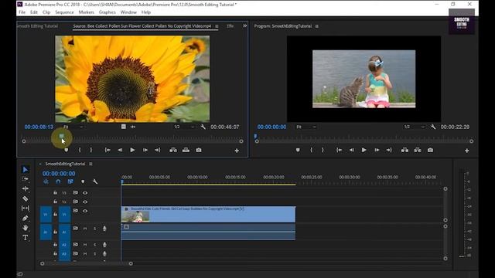This screenshot has height=278, width=495.
Task: Open Source monitor Fit zoom dropdown
Action: (x=73, y=127)
